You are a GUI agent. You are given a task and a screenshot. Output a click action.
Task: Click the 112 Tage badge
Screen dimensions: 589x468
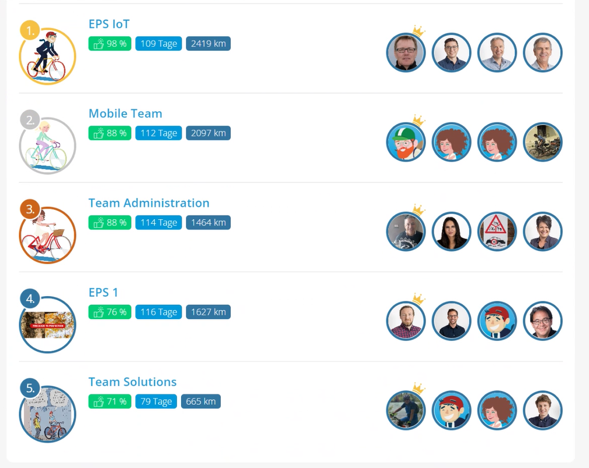click(158, 133)
